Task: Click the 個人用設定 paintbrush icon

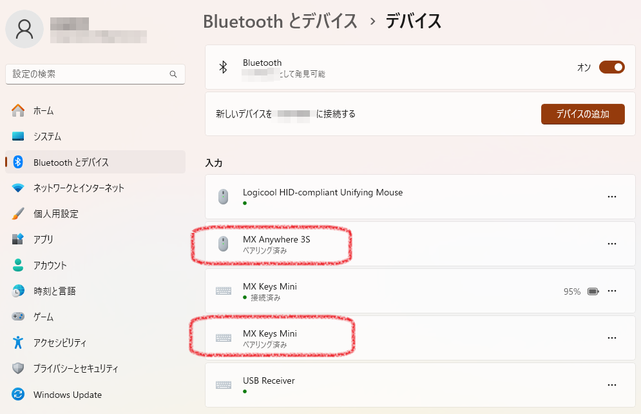Action: tap(18, 213)
